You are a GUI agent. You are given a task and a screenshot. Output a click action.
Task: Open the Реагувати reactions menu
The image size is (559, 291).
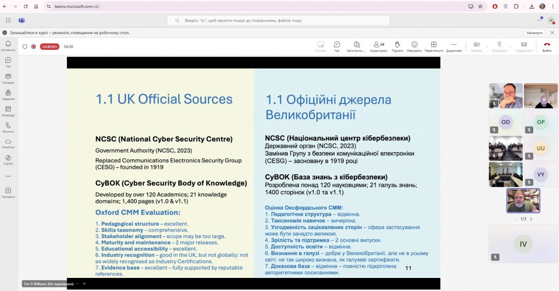[414, 46]
